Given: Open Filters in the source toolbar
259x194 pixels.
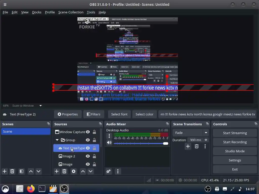Looking at the screenshot, I should point(94,114).
